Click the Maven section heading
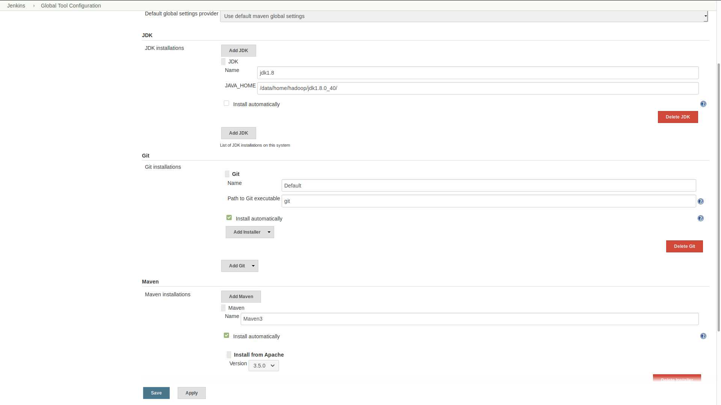Image resolution: width=721 pixels, height=405 pixels. pos(150,282)
